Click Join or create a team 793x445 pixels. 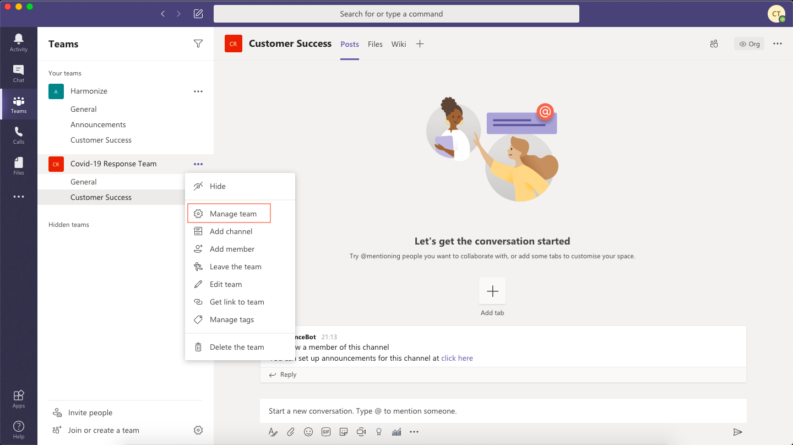click(x=96, y=430)
